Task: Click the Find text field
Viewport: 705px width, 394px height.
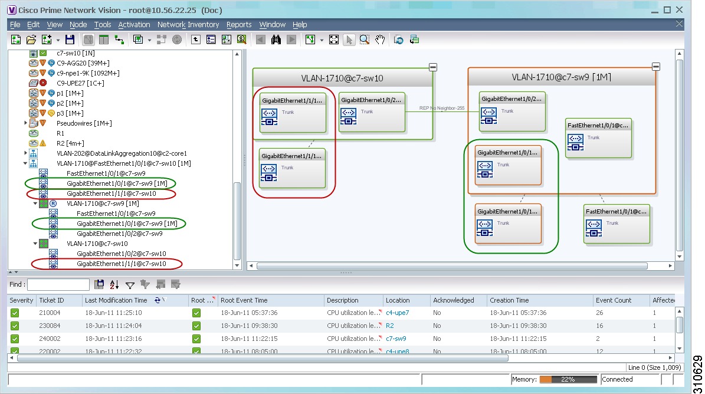Action: pos(58,284)
